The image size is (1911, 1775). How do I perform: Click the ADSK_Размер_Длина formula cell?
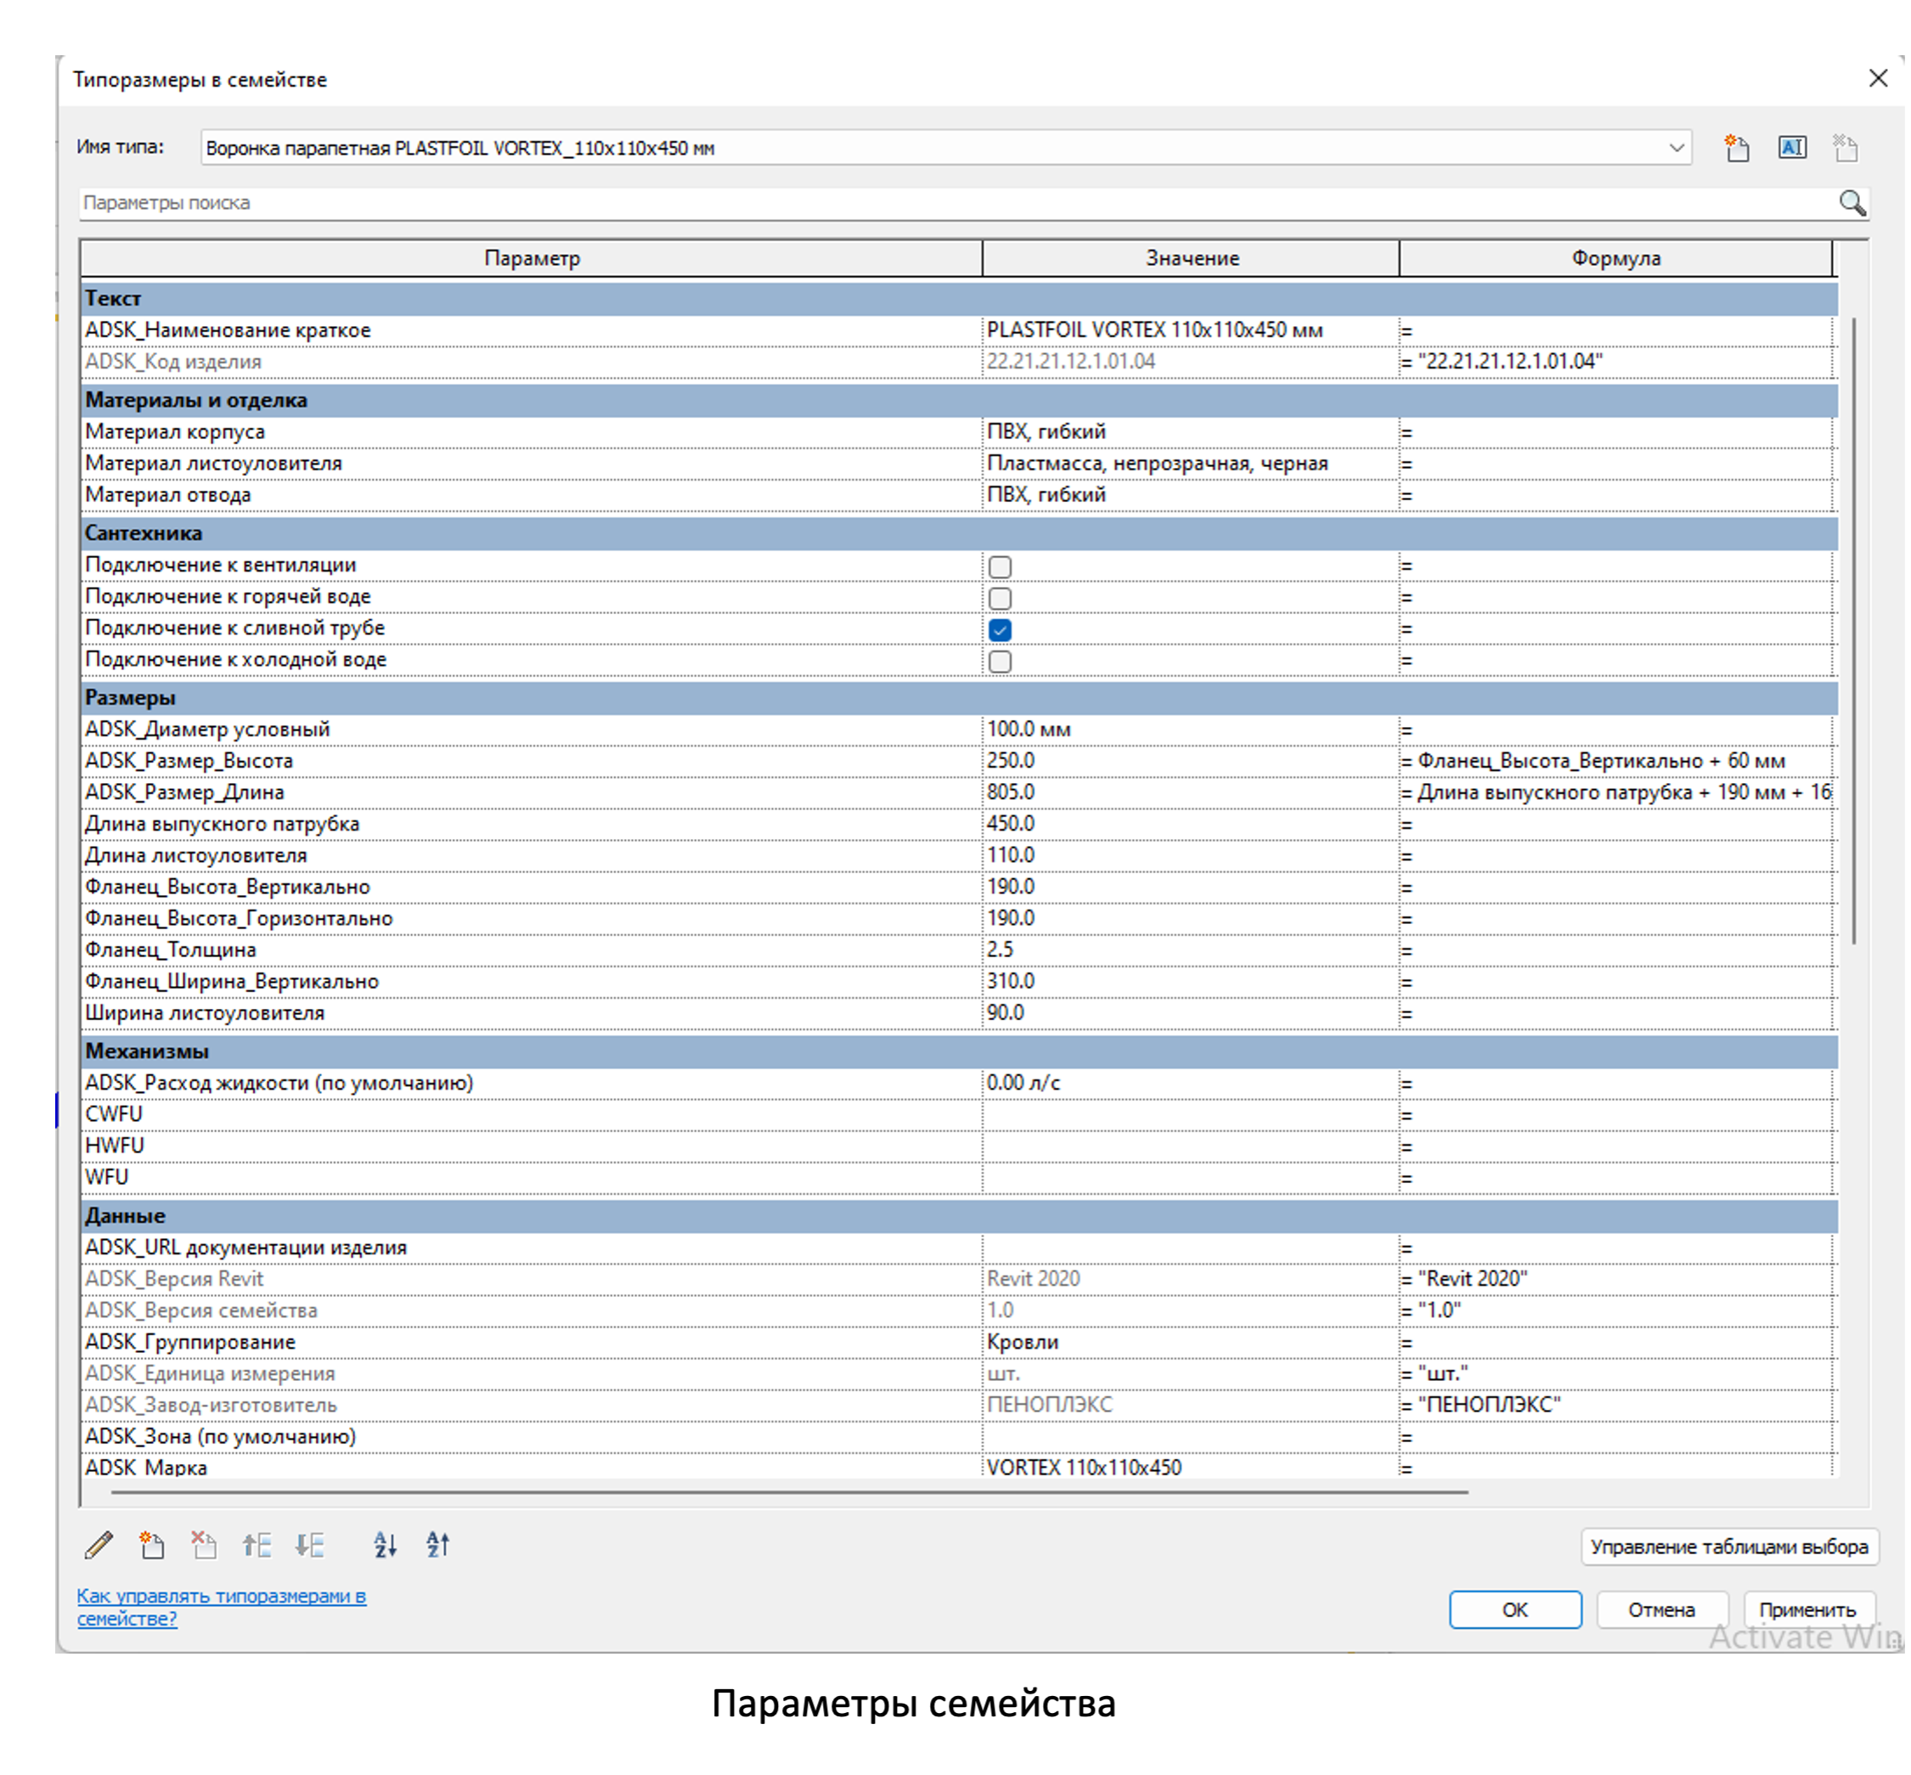point(1616,792)
